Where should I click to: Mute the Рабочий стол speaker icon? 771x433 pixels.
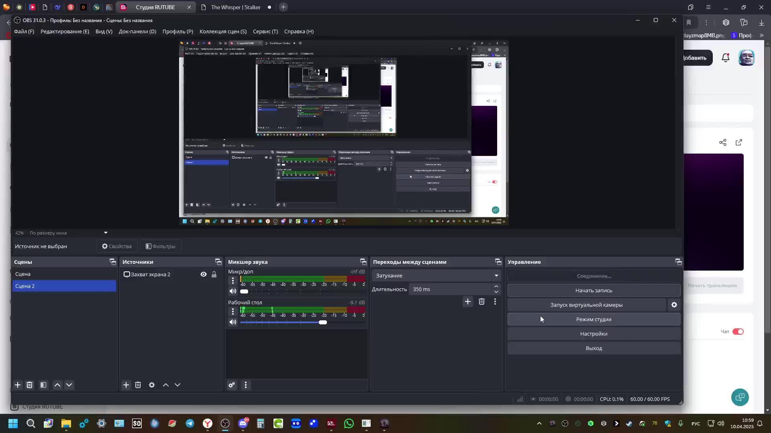(233, 322)
